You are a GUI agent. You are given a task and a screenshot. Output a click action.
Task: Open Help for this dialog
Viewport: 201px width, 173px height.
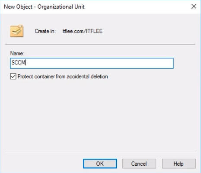[179, 163]
